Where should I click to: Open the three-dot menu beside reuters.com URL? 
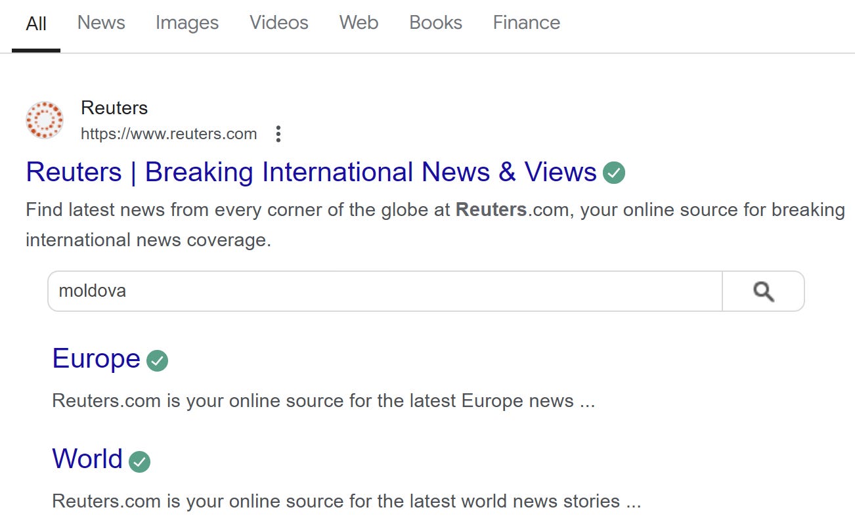(278, 135)
